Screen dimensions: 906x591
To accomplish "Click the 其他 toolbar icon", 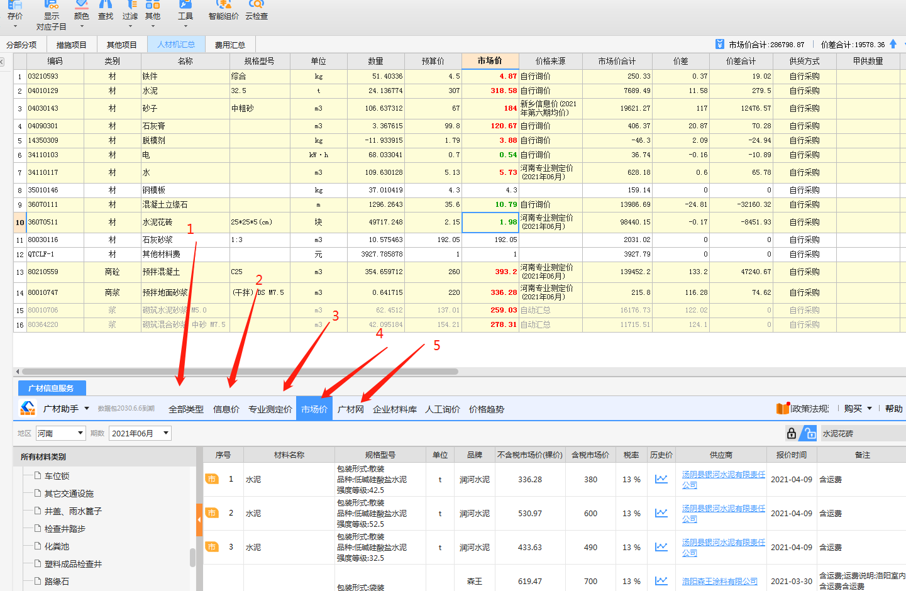I will (x=153, y=5).
